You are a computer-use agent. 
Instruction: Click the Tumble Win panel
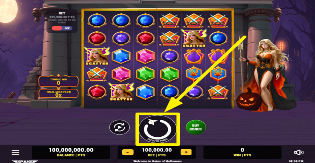(58, 81)
